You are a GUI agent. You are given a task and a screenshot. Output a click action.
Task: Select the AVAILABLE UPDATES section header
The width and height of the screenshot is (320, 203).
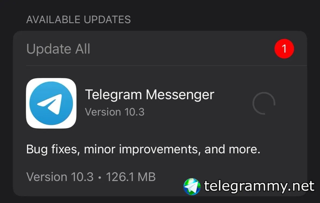coord(79,20)
